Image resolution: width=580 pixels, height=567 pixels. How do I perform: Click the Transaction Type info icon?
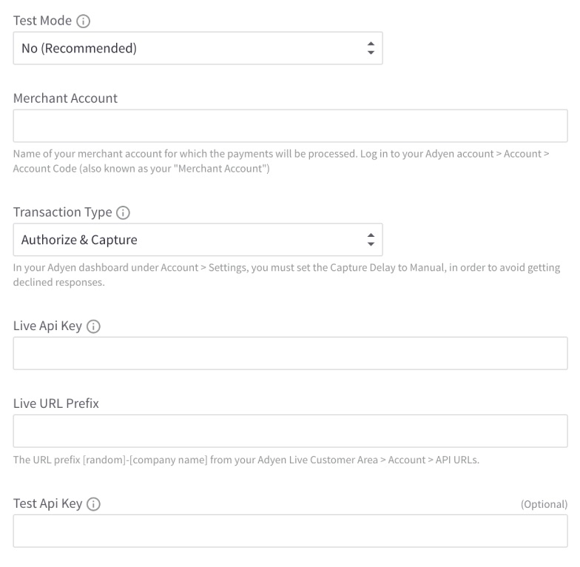point(124,213)
